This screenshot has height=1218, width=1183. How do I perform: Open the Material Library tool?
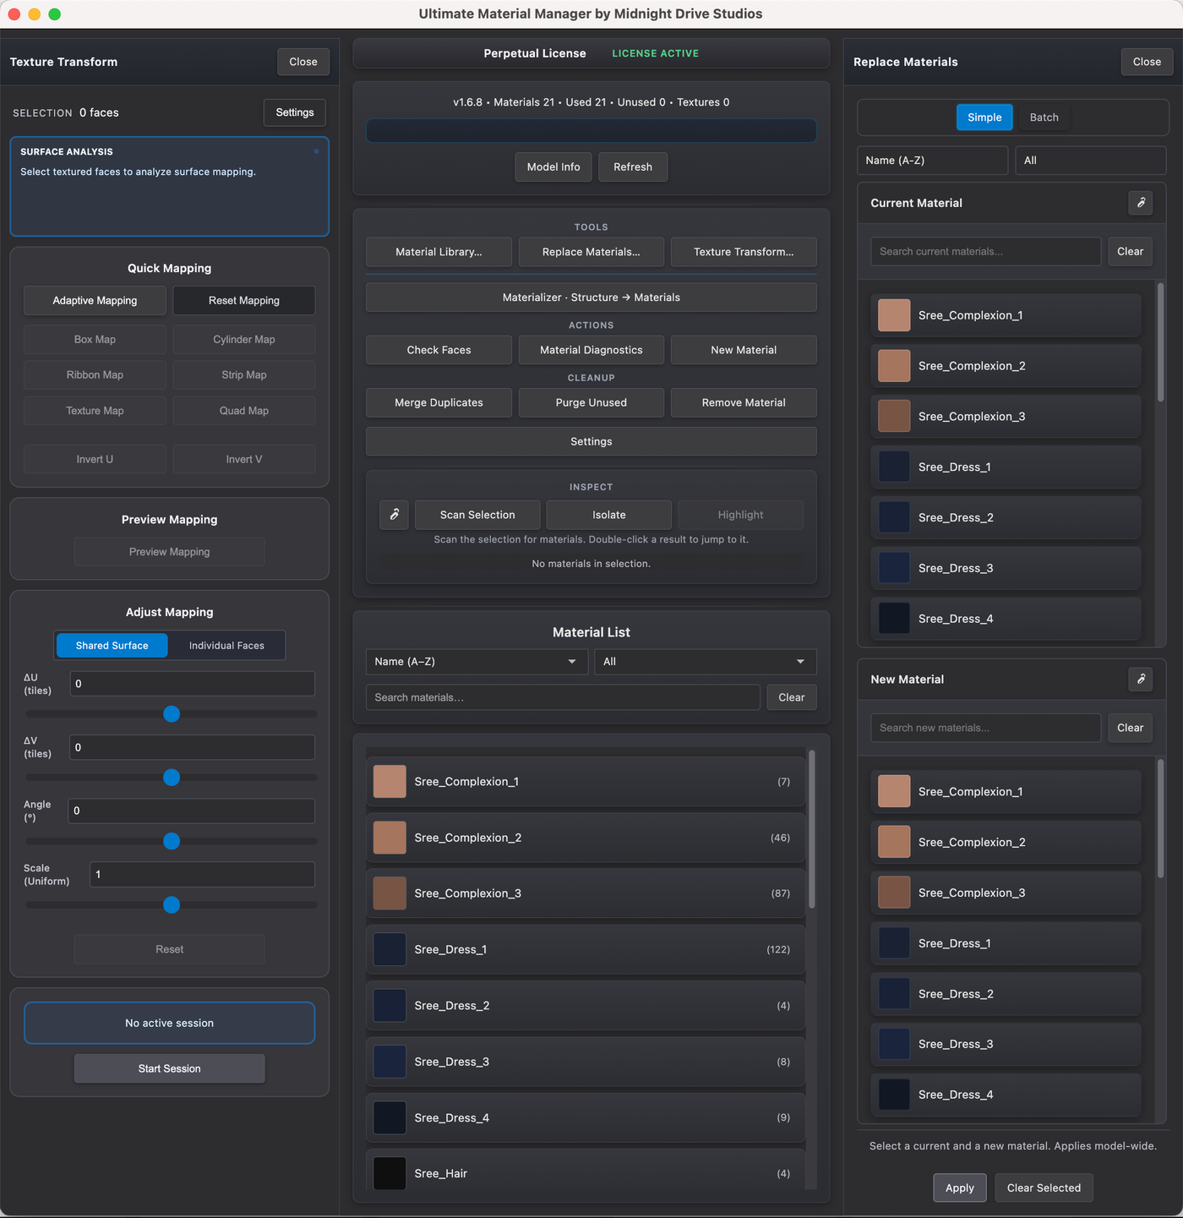tap(439, 252)
